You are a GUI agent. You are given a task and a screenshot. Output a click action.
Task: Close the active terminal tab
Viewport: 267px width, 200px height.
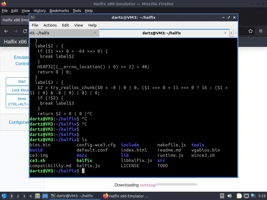click(x=225, y=33)
